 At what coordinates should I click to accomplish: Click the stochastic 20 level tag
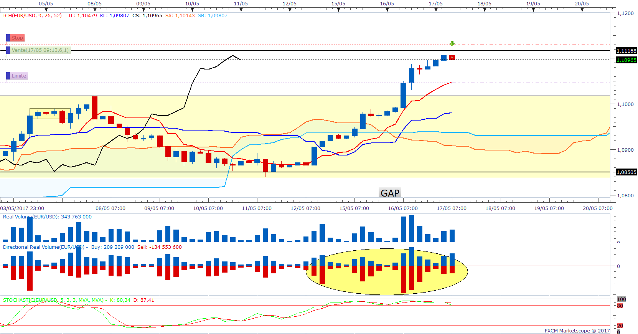[x=620, y=326]
